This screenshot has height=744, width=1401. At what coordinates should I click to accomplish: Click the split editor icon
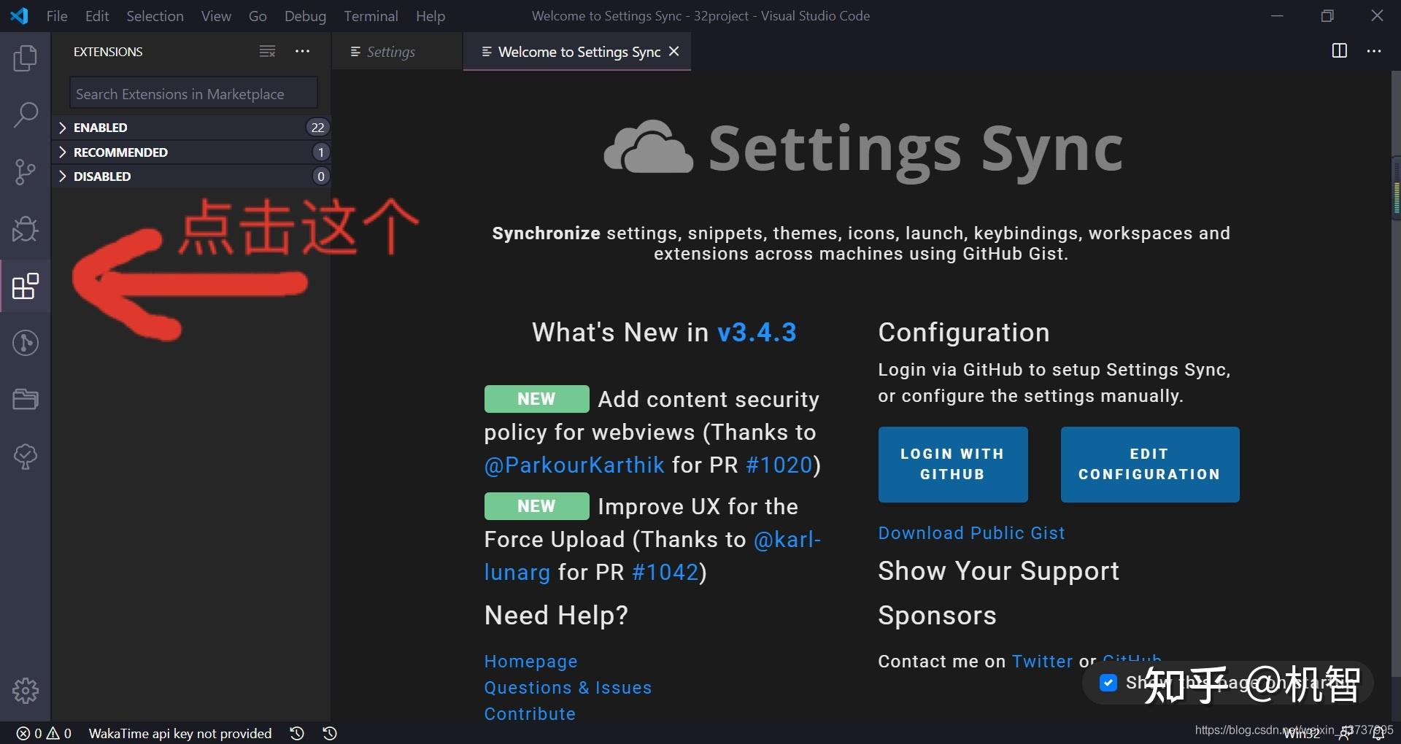point(1339,51)
